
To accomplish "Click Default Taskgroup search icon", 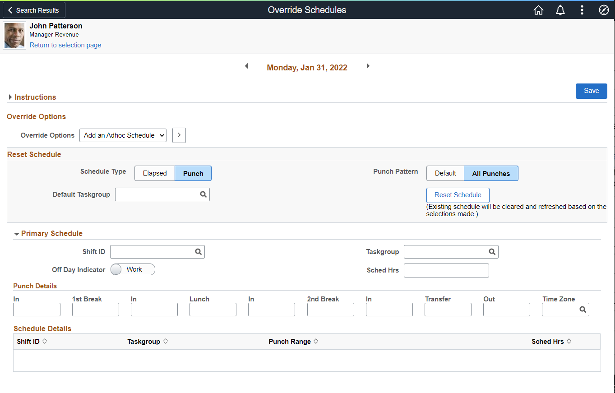I will pyautogui.click(x=203, y=194).
